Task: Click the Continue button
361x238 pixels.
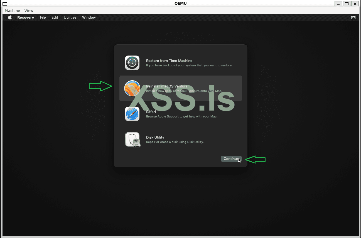Action: tap(231, 159)
